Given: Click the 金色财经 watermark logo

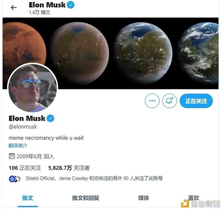Looking at the screenshot, I should tap(200, 204).
